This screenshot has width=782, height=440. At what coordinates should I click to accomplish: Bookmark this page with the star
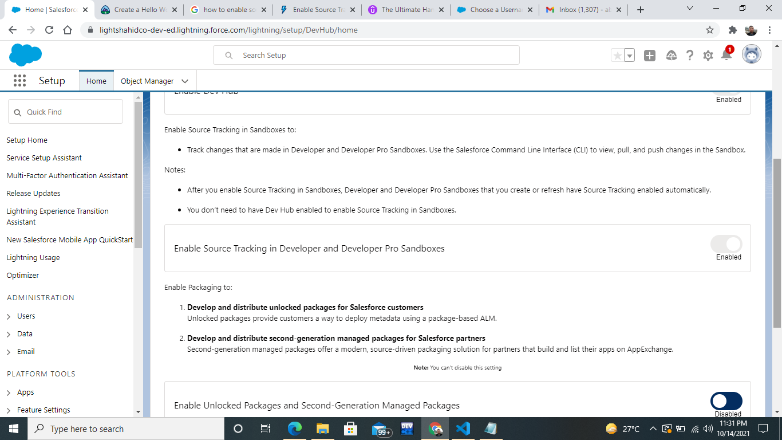pos(710,30)
